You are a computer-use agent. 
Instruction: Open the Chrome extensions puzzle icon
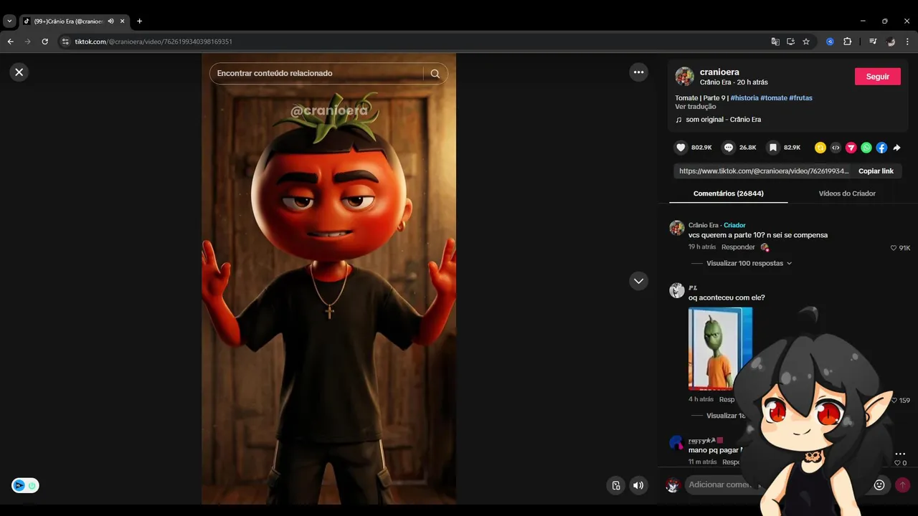pos(847,42)
